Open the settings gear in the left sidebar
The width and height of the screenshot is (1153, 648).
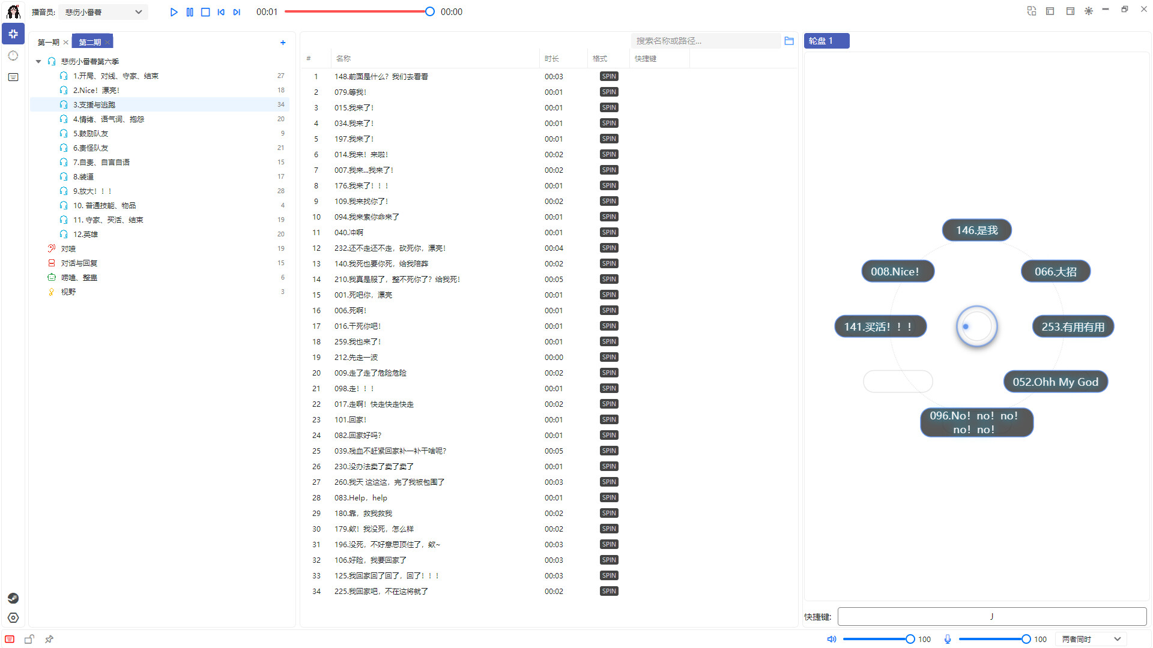[x=13, y=617]
